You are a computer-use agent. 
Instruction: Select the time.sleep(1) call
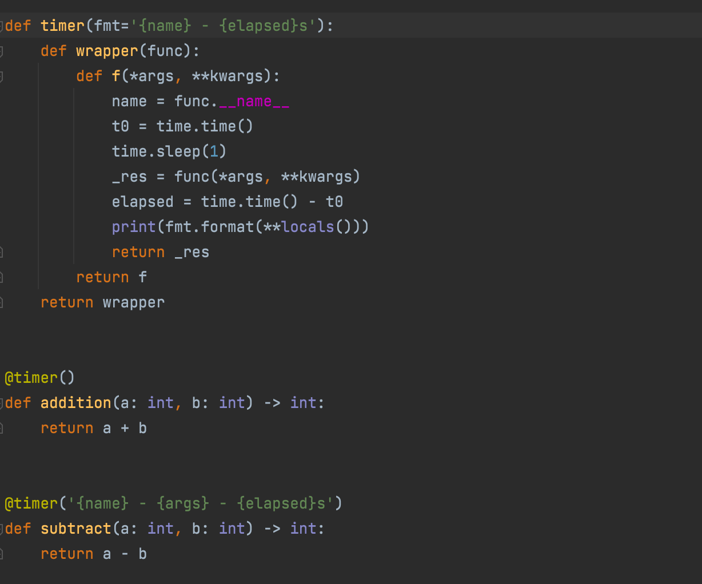click(168, 151)
